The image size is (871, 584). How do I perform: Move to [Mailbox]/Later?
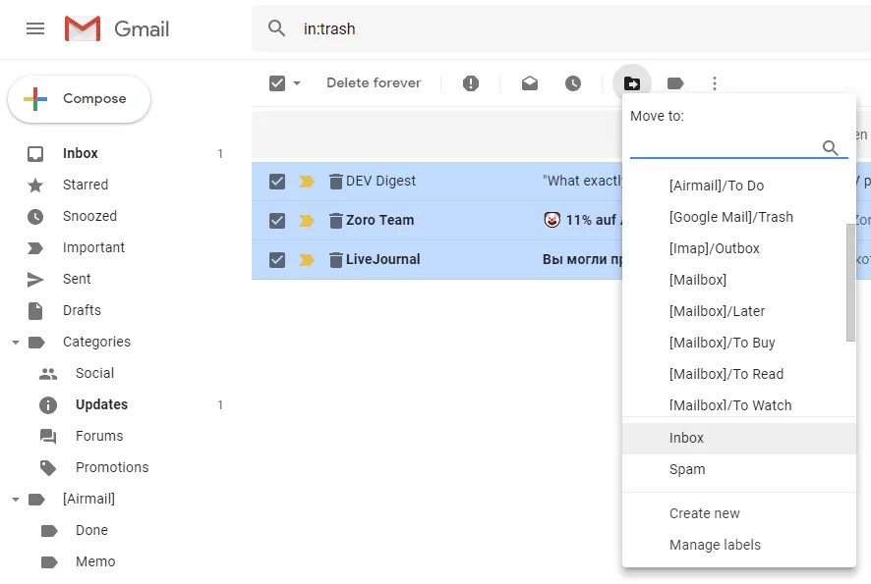click(739, 312)
